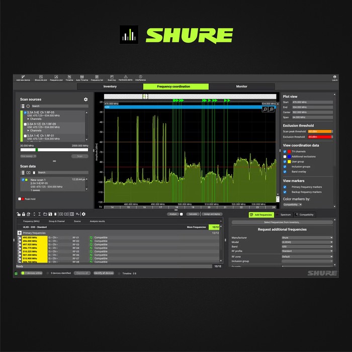Screen dimensions: 352x352
Task: Expand the Primary frequencies group
Action: (20, 233)
